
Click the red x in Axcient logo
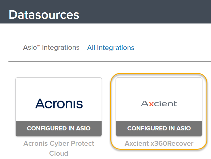click(x=151, y=104)
